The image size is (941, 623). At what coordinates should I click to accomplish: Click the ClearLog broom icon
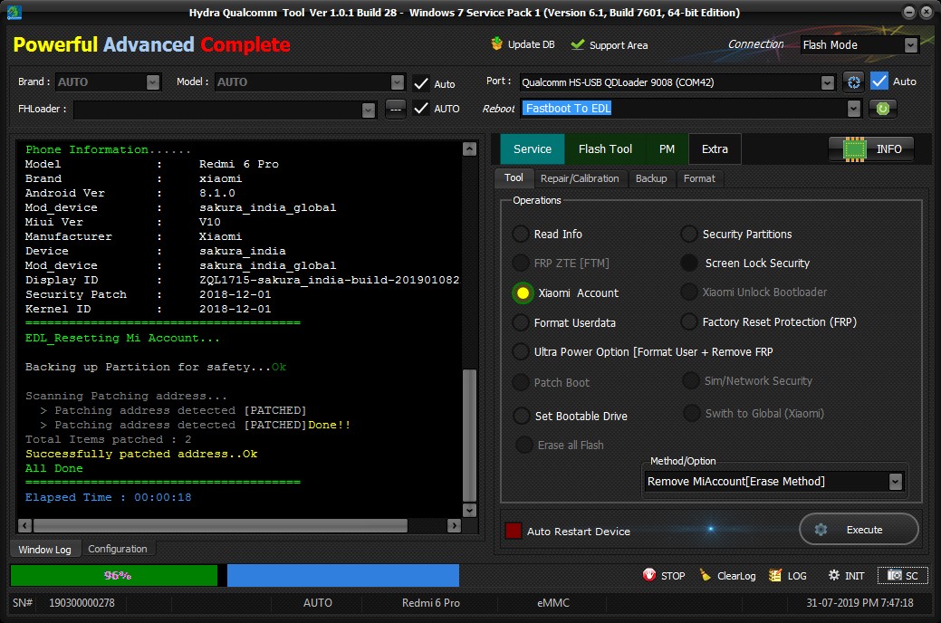coord(706,575)
